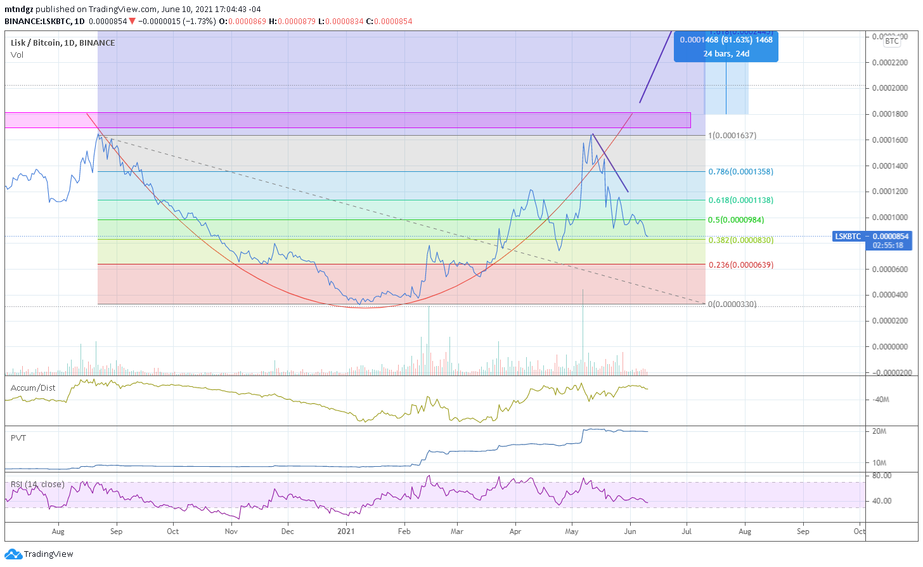Click the Jul label on the time axis
The height and width of the screenshot is (567, 923).
point(687,531)
